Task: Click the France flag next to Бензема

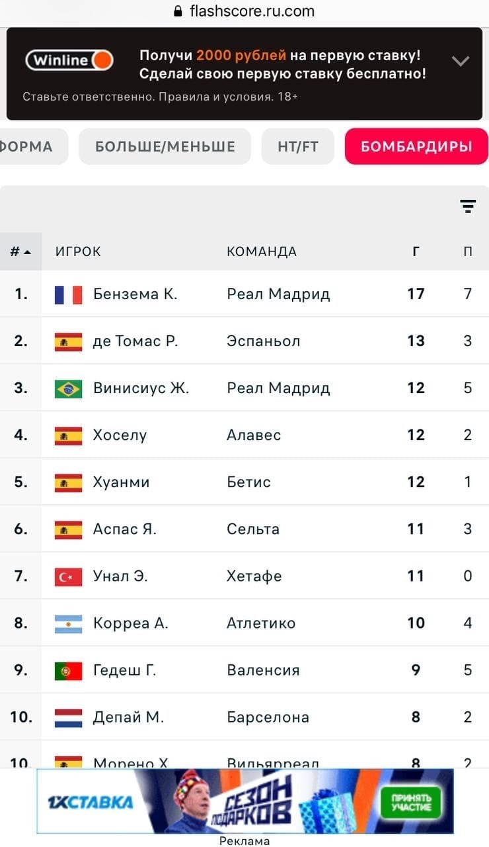Action: (x=68, y=294)
